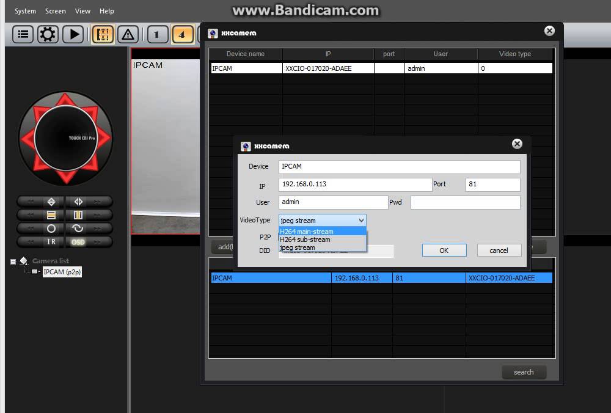Screen dimensions: 611x413
Task: Switch to four-screen layout button 4
Action: pyautogui.click(x=182, y=34)
